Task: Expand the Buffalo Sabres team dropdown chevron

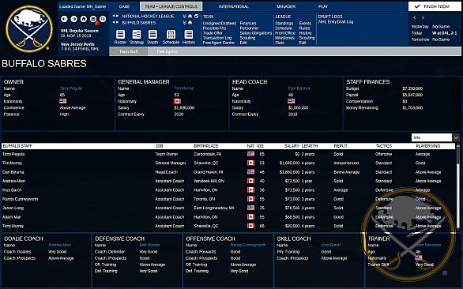Action: click(184, 23)
